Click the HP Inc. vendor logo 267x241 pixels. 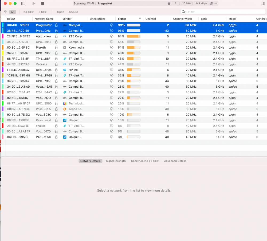click(65, 70)
